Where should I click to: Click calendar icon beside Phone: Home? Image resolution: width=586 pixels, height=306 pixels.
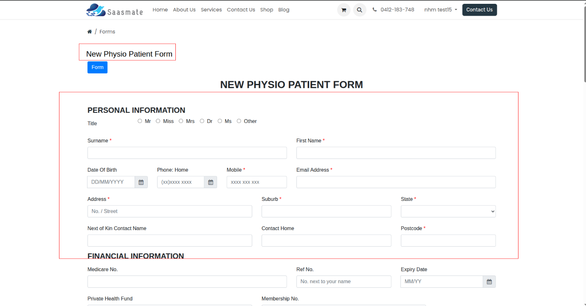(x=211, y=182)
